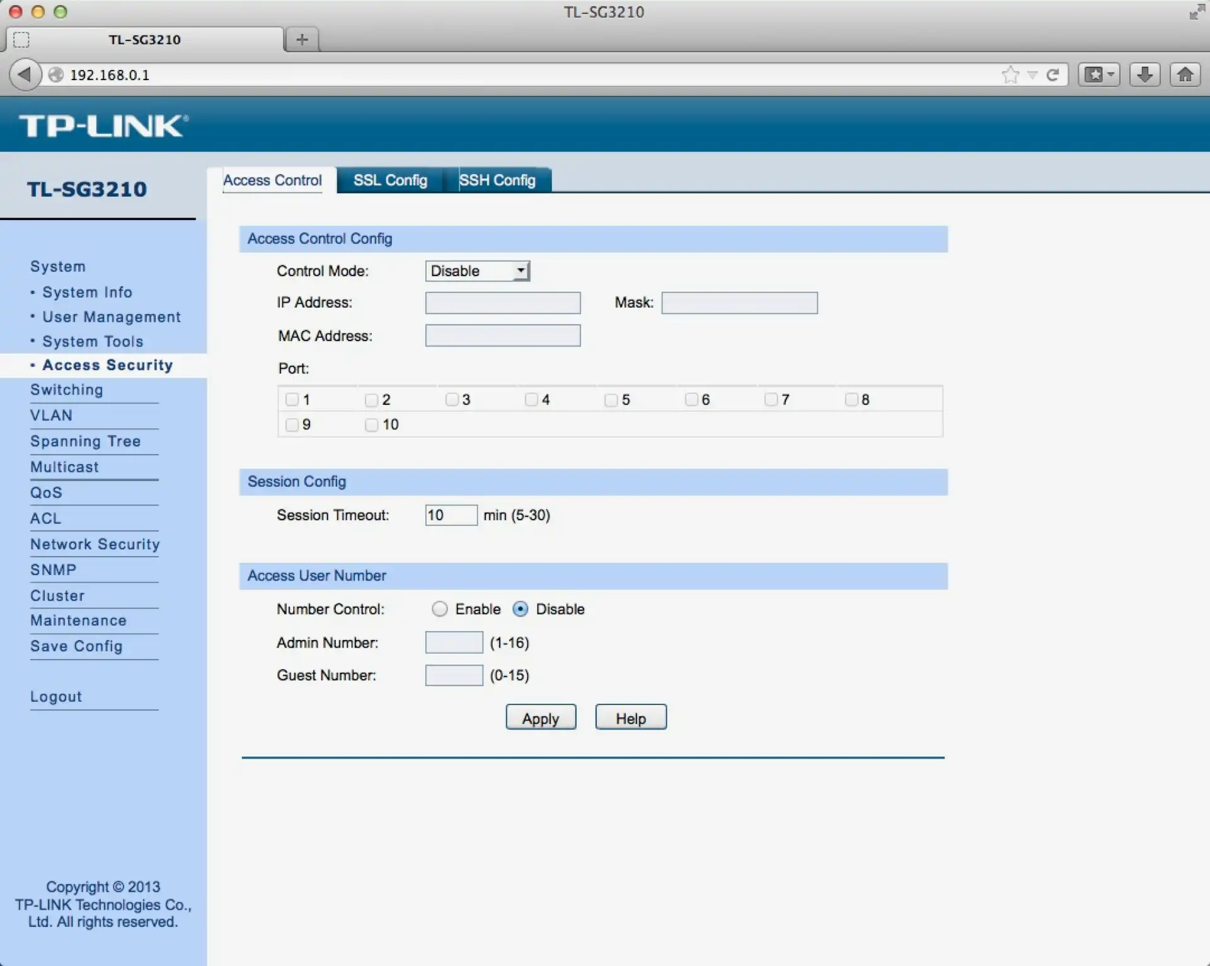
Task: Tick the Port 10 checkbox
Action: pos(372,425)
